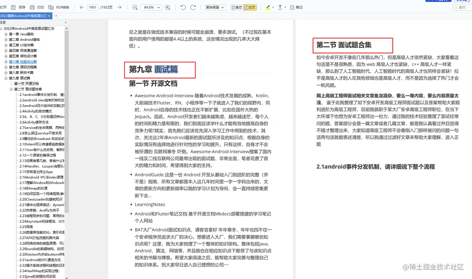472x279 pixels.
Task: Click the 查找 search field
Action: point(462,7)
